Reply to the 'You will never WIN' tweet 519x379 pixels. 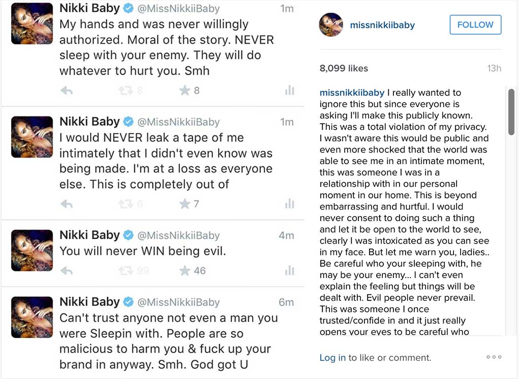click(x=67, y=271)
